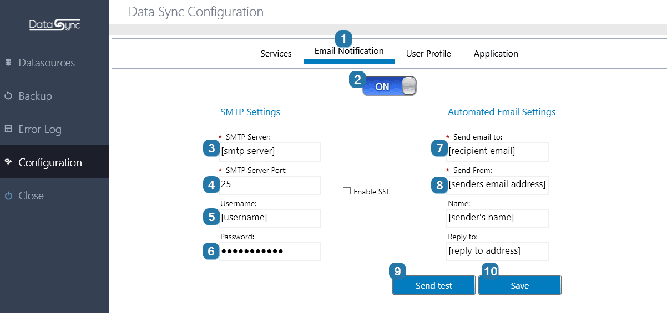Screen dimensions: 667x313
Task: Click the Send From field
Action: point(497,185)
